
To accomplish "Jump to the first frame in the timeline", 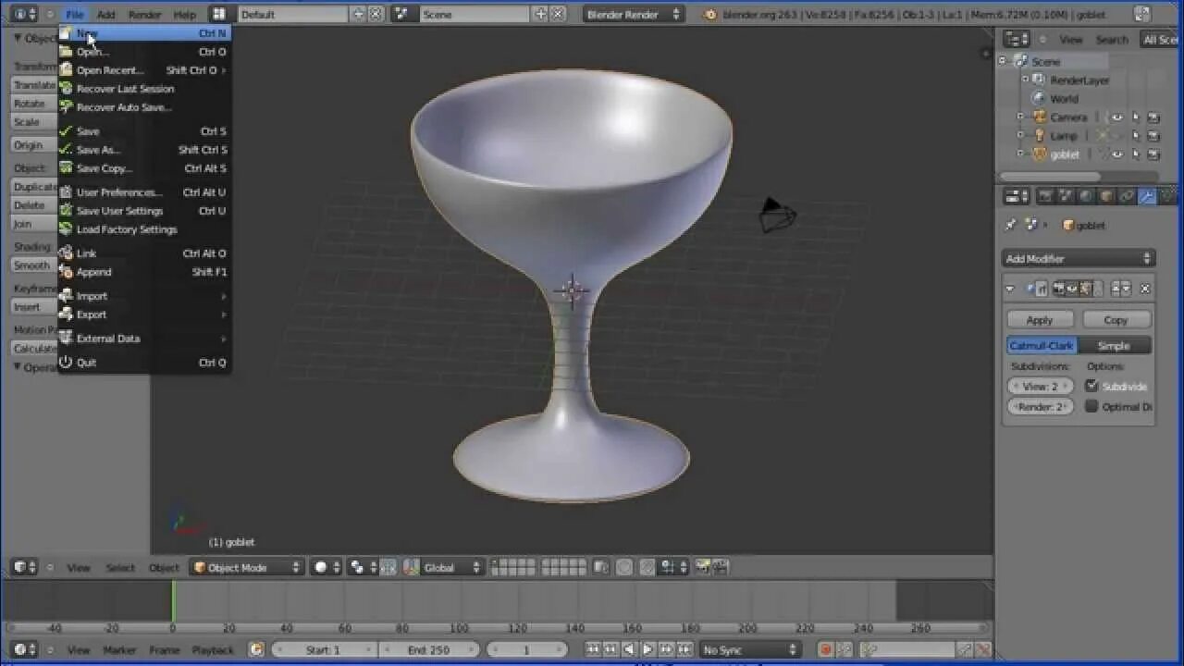I will (594, 650).
